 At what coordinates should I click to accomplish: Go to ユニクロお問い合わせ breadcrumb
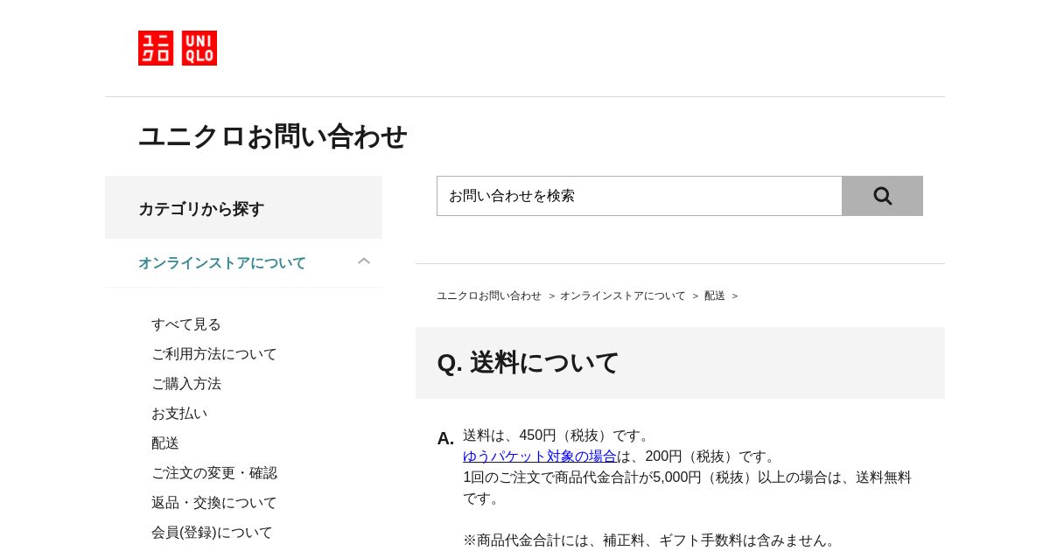489,296
